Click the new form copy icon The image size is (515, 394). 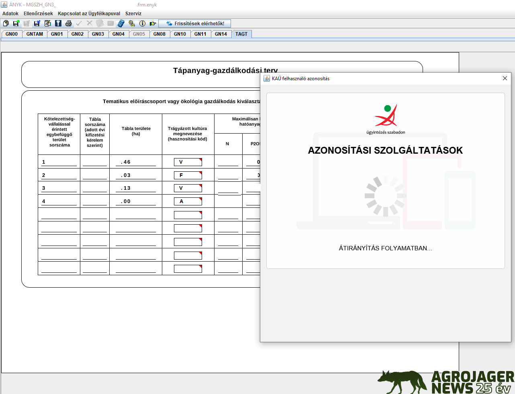[x=6, y=24]
